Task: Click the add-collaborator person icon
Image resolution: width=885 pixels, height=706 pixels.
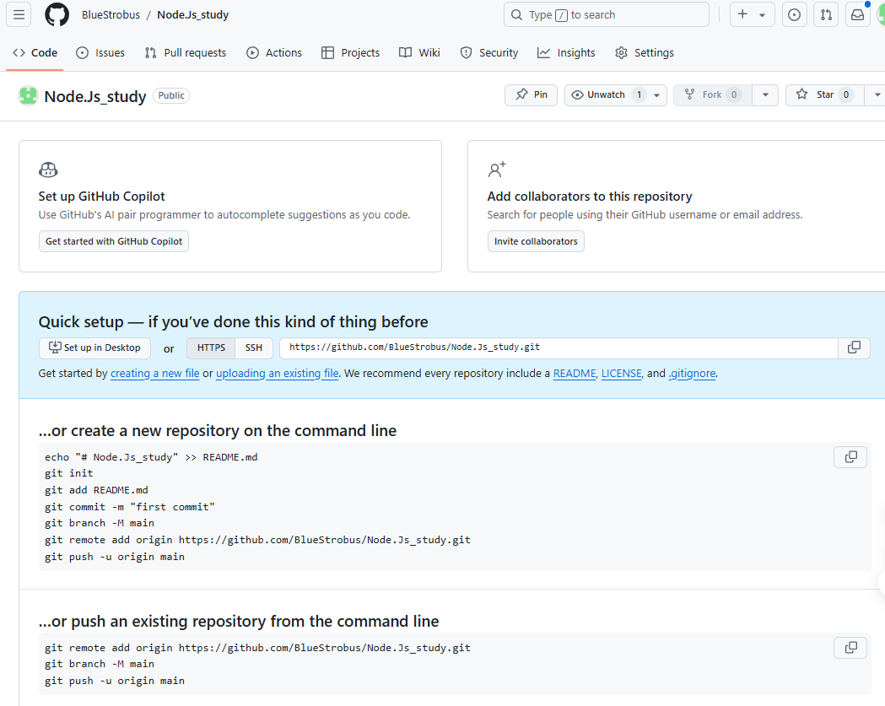Action: point(497,170)
